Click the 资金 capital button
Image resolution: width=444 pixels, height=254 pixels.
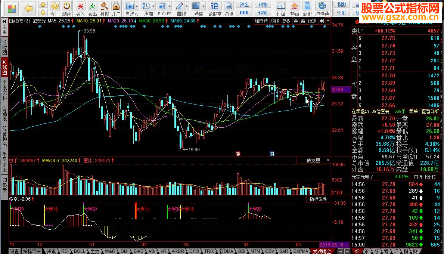[x=244, y=4]
